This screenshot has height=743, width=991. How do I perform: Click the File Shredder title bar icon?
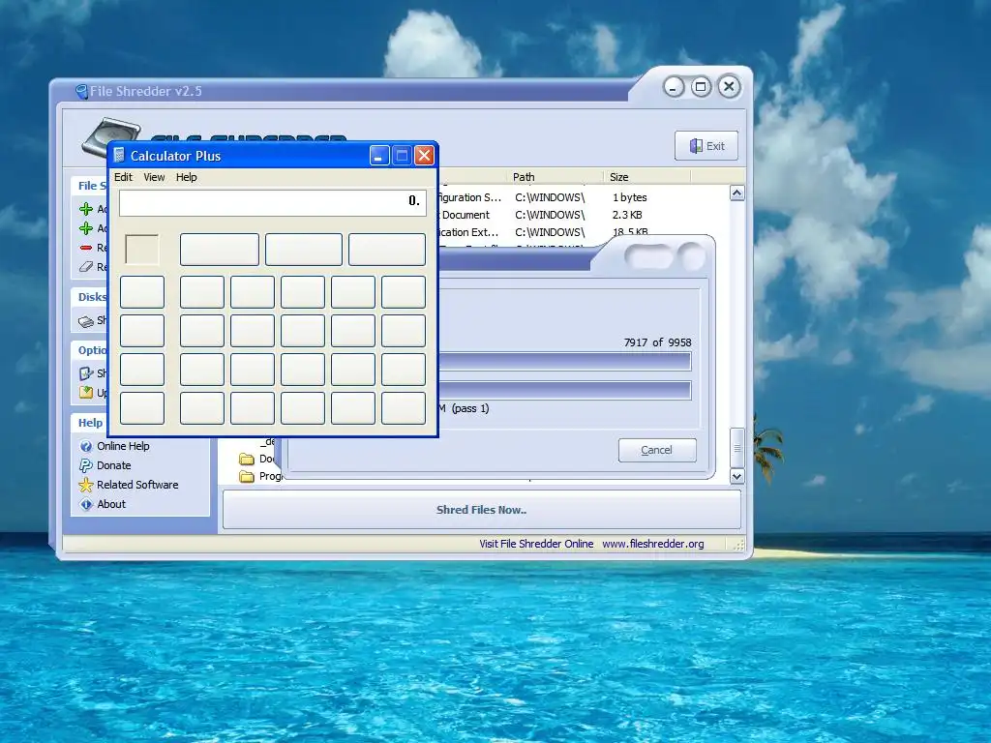tap(81, 92)
